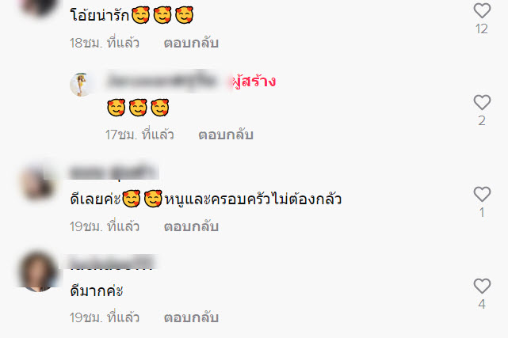Viewport: 508px width, 338px height.
Task: Reply to the "ดีมากค่ะ" comment
Action: pos(191,317)
